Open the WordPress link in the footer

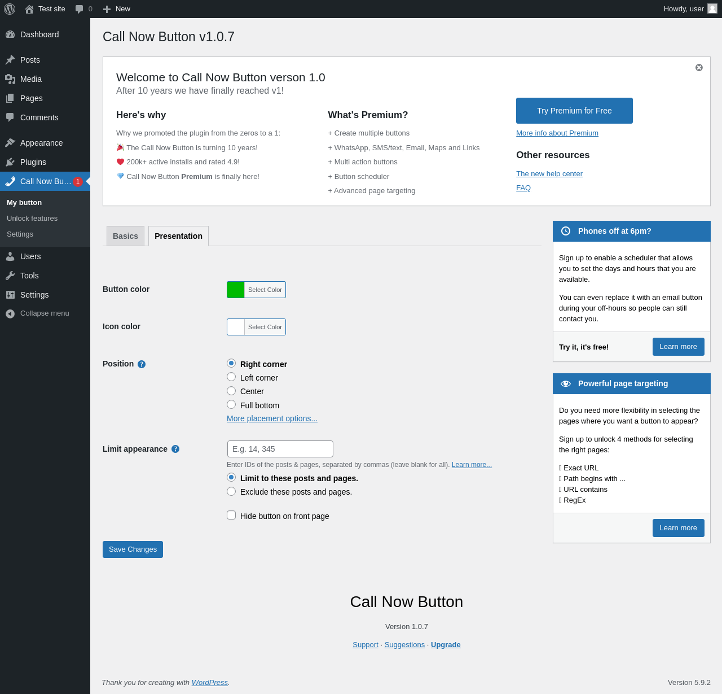click(210, 683)
